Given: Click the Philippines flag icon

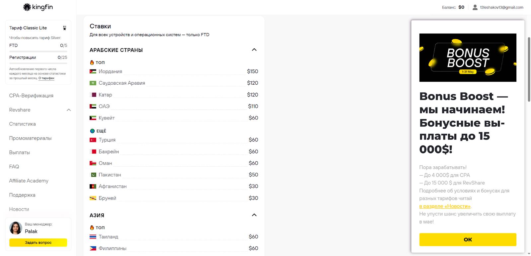Looking at the screenshot, I should [93, 248].
